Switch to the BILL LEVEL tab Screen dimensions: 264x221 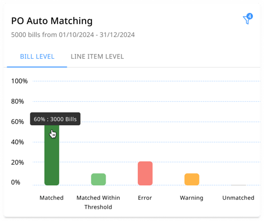coord(37,56)
